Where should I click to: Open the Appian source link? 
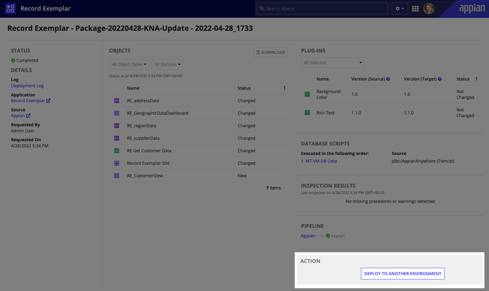coord(18,116)
